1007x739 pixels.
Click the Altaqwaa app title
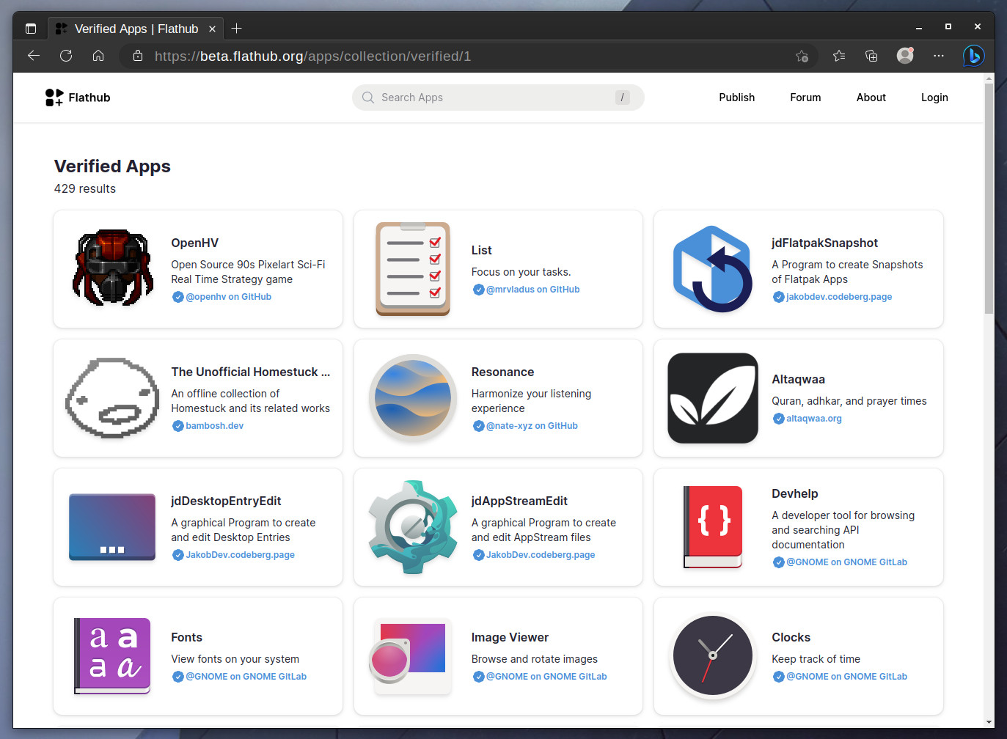(798, 380)
